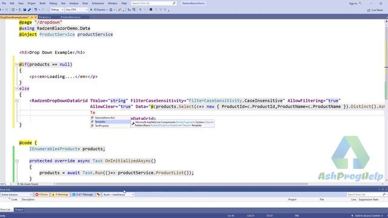The width and height of the screenshot is (388, 218).
Task: Click the Undo arrow icon
Action: coord(36,10)
